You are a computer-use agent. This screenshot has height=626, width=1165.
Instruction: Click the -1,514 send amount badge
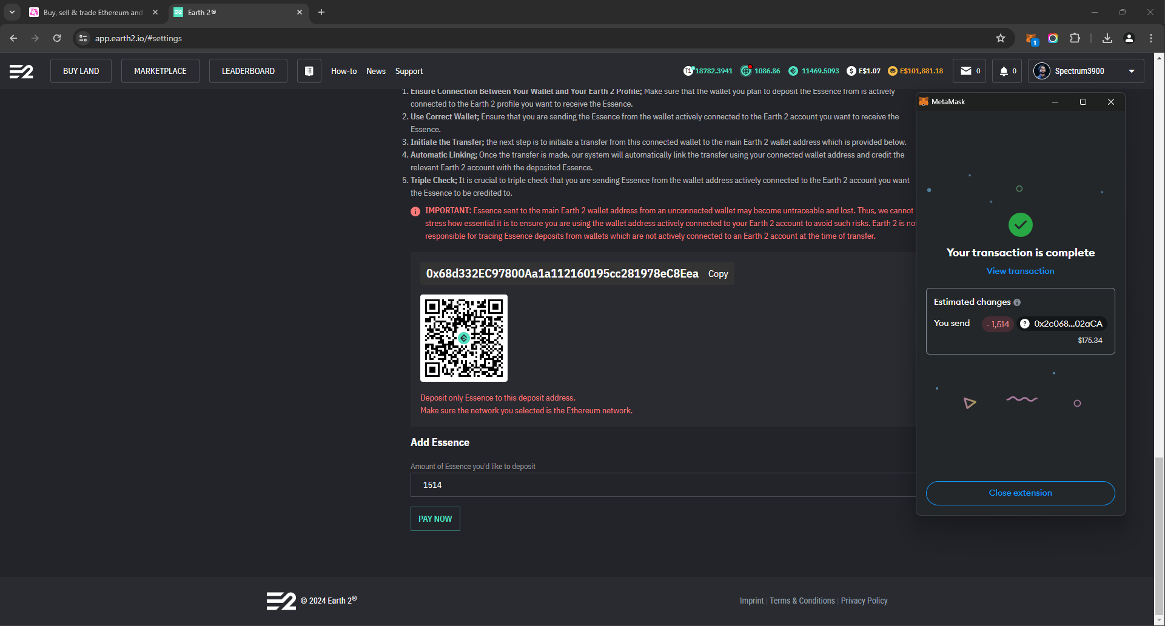pyautogui.click(x=998, y=324)
